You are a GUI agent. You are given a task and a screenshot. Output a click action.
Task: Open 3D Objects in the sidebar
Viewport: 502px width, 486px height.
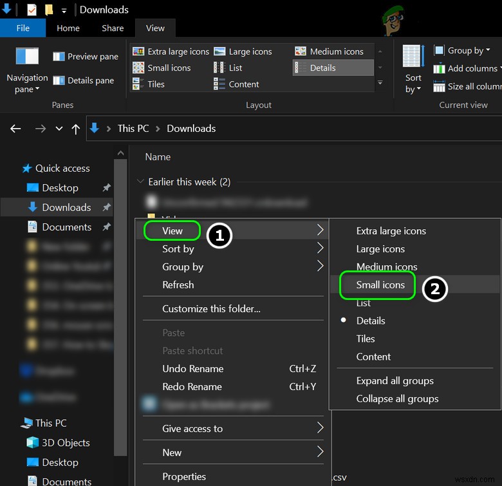(x=59, y=443)
